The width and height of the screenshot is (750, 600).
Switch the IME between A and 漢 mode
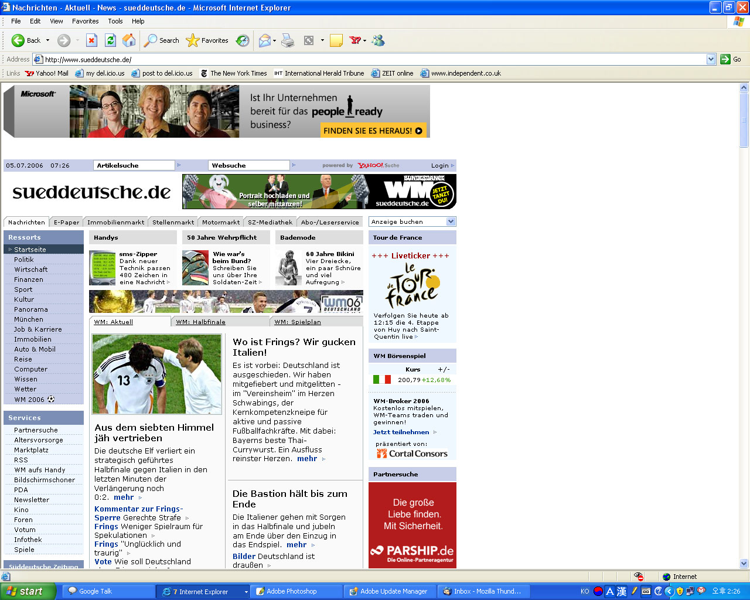coord(609,591)
